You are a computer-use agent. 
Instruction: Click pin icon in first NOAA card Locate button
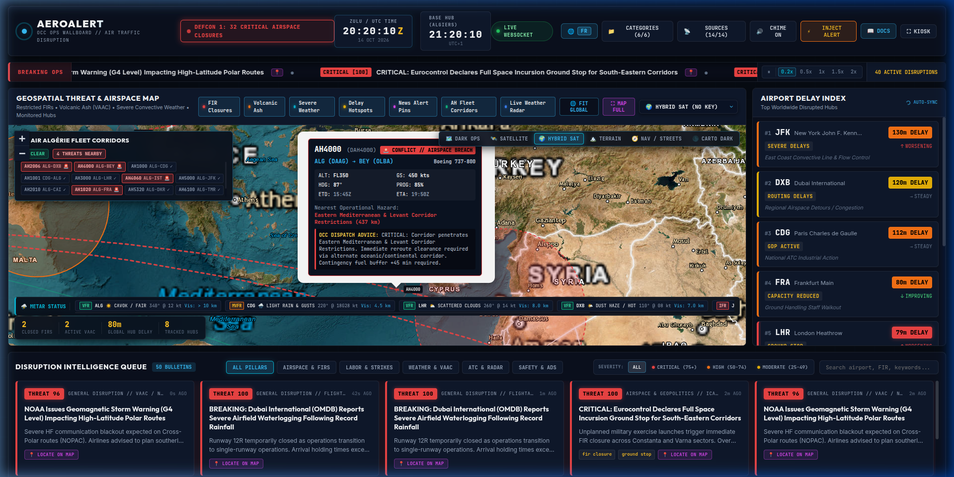(32, 455)
